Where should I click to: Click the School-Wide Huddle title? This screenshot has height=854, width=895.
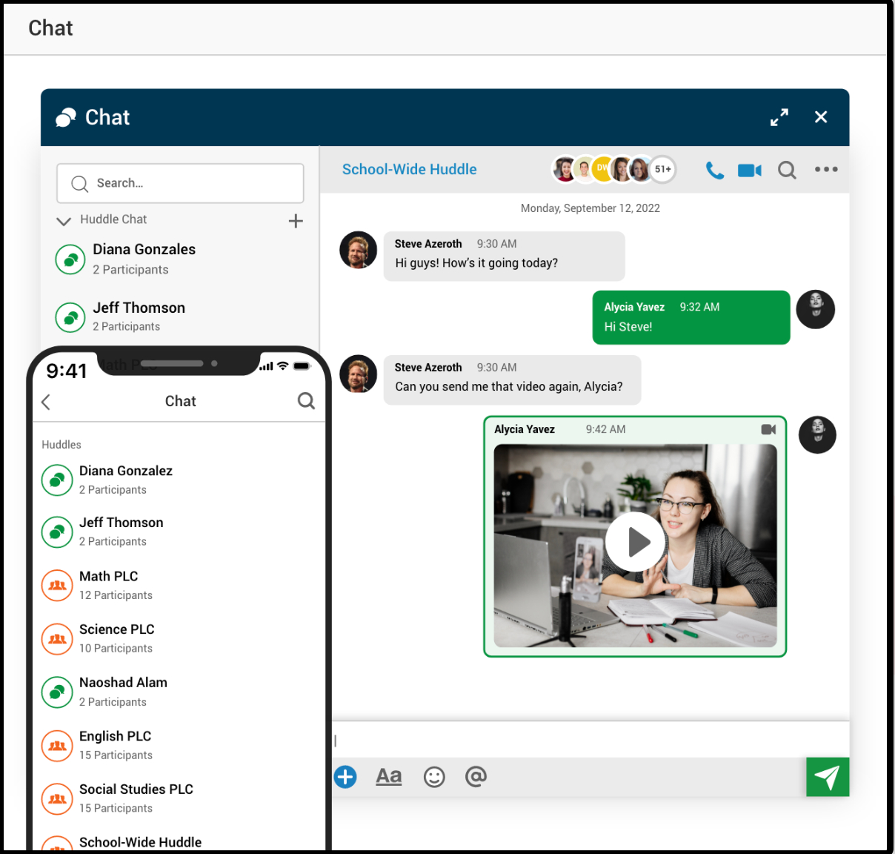(x=410, y=169)
